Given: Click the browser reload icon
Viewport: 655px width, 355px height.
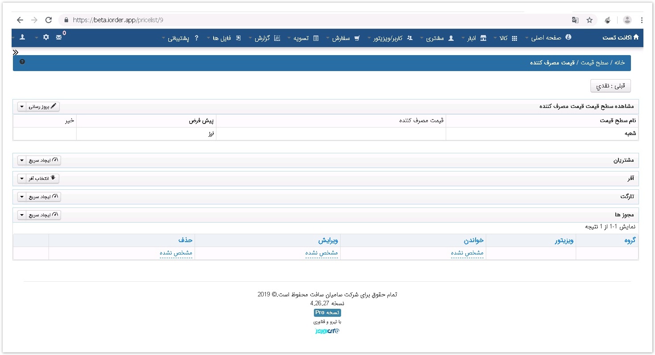Looking at the screenshot, I should coord(49,20).
